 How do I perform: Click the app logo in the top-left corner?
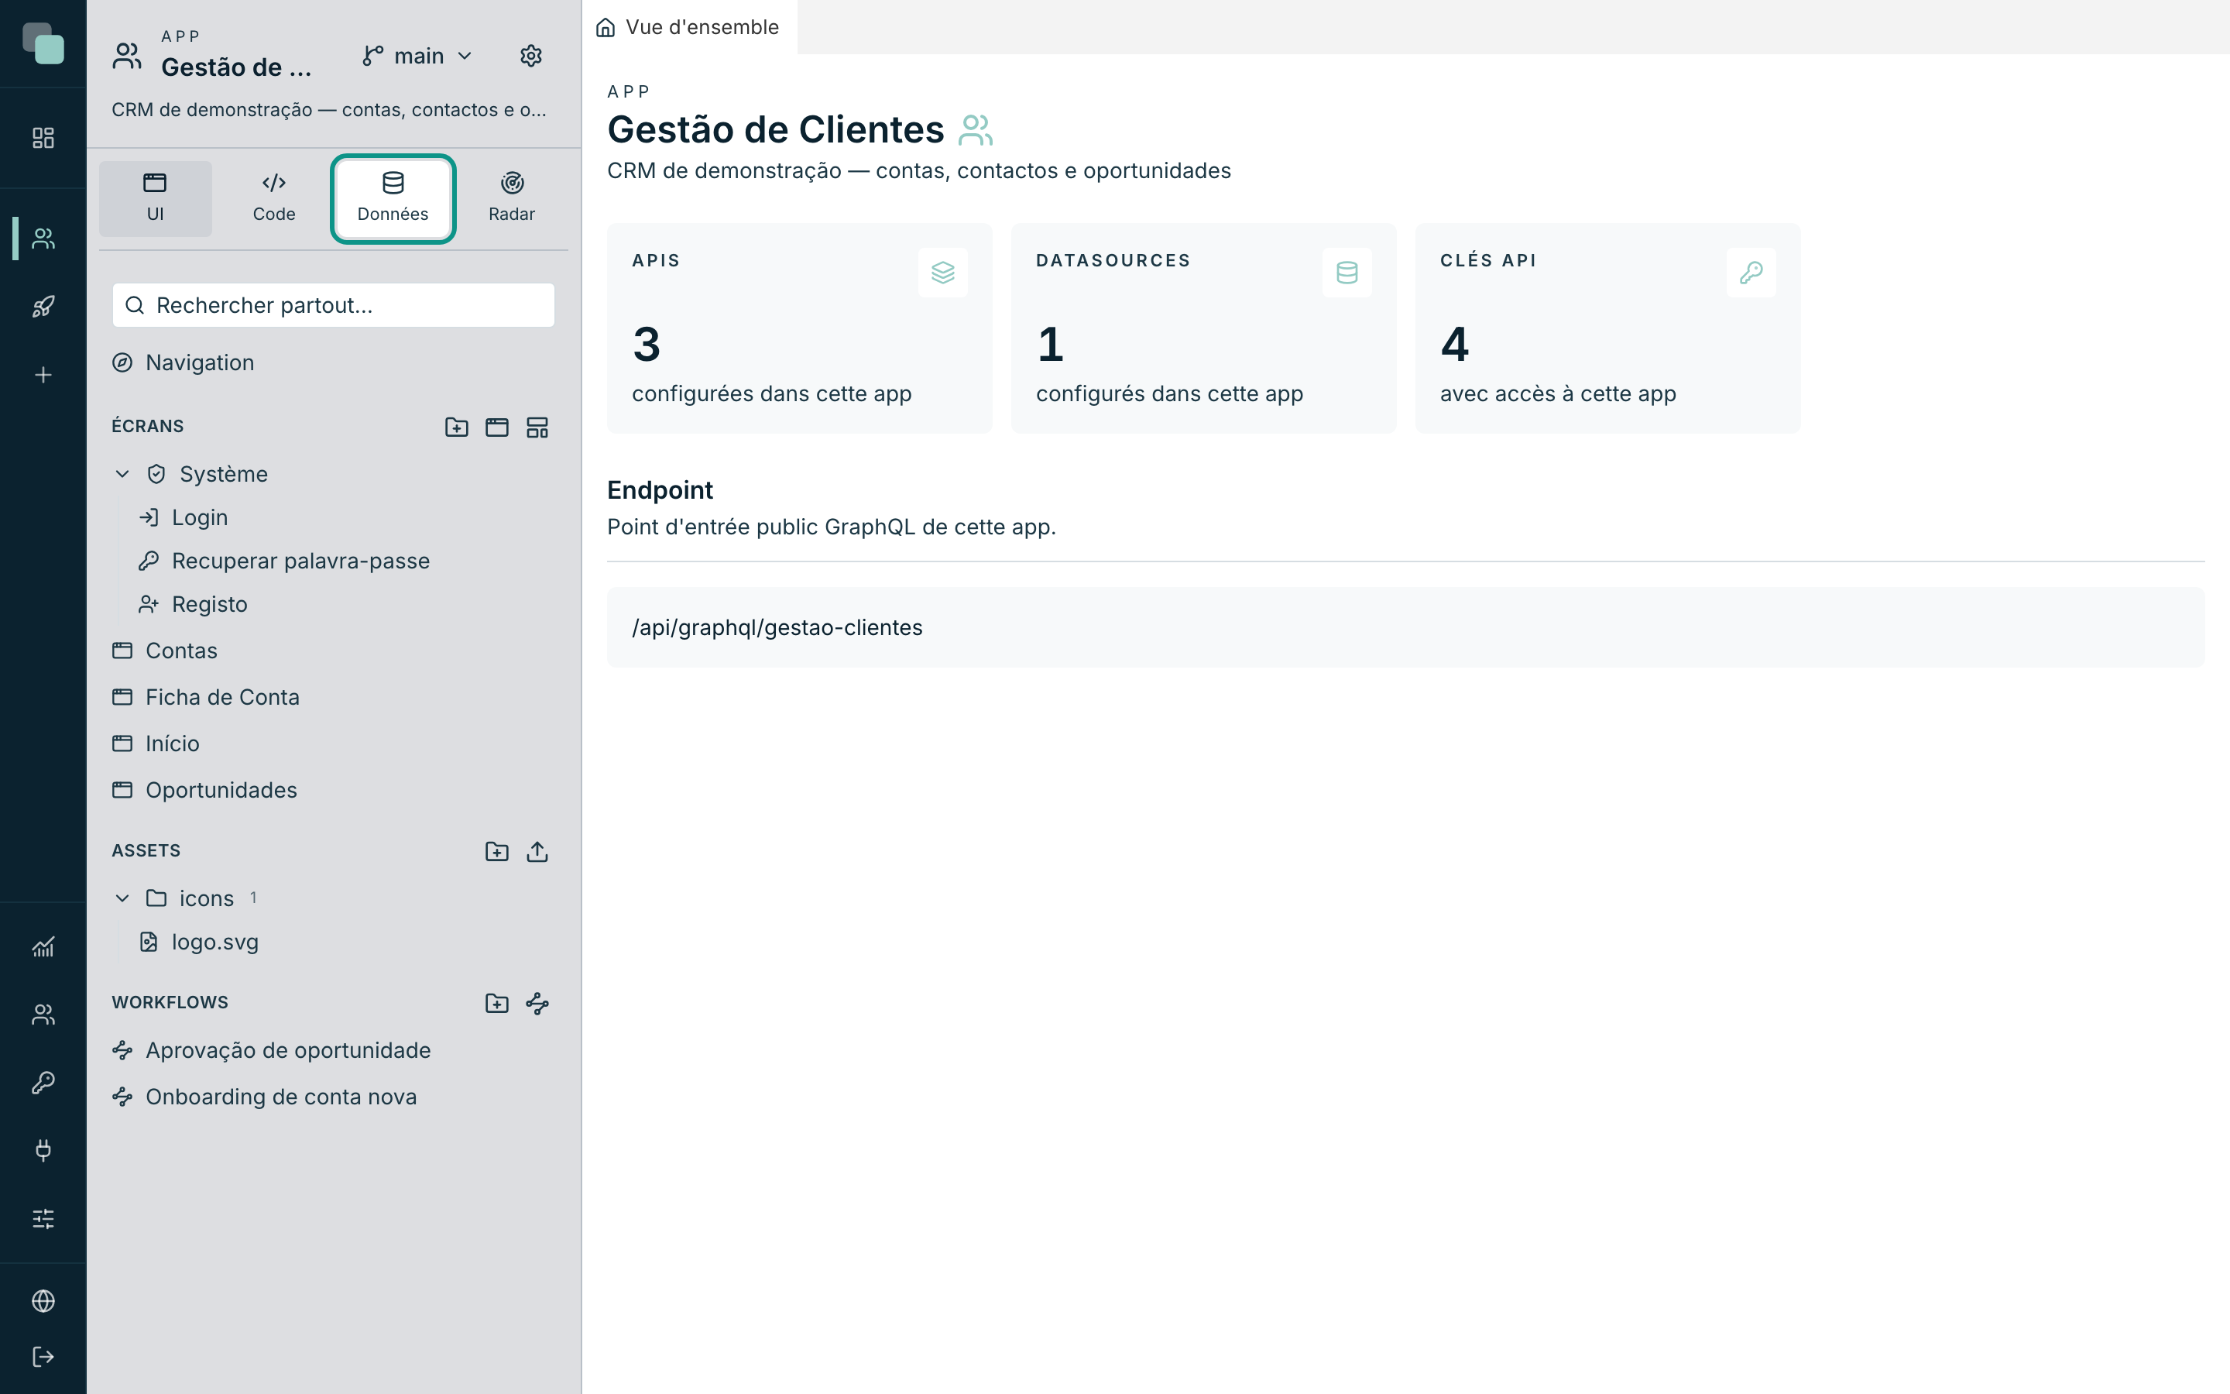click(43, 43)
